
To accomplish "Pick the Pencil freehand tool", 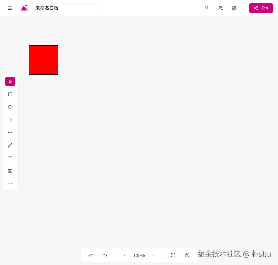I will [10, 145].
